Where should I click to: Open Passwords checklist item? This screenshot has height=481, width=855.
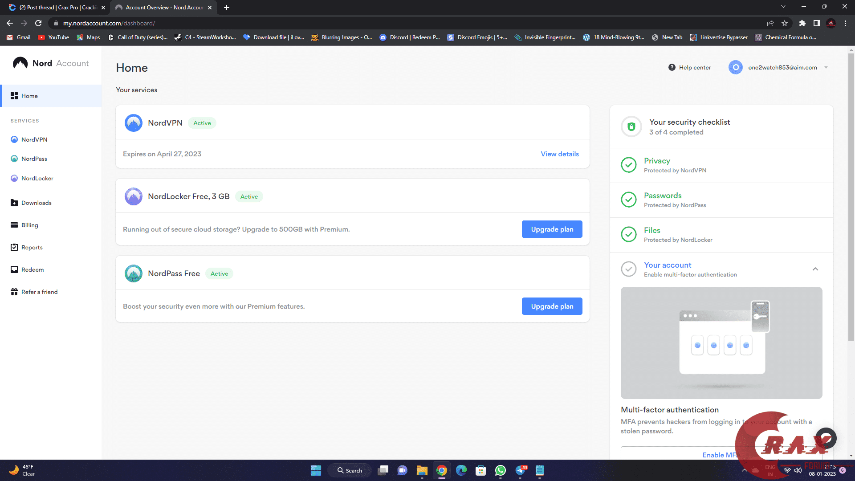(721, 200)
